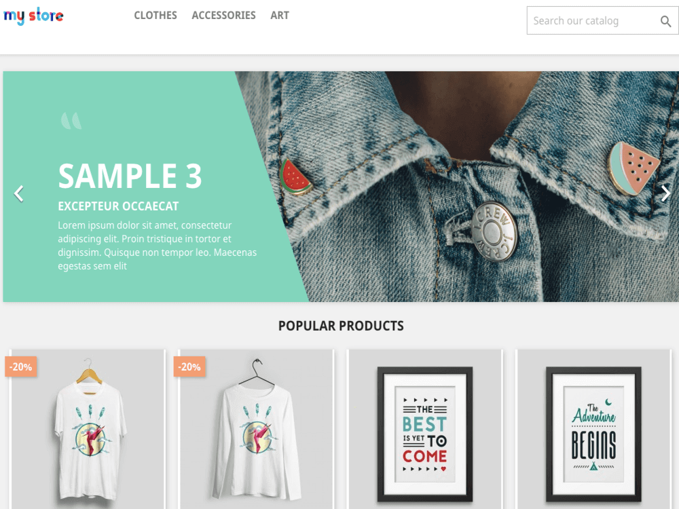
Task: Open the Clothes menu
Action: click(x=155, y=16)
